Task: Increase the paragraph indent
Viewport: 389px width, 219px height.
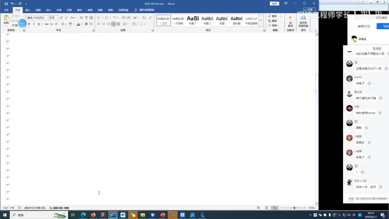Action: (129, 18)
